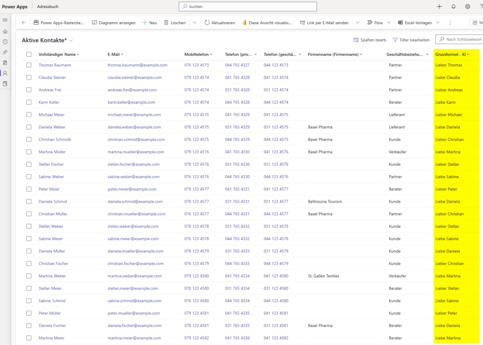483x345 pixels.
Task: Open the settings gear icon
Action: [x=467, y=7]
